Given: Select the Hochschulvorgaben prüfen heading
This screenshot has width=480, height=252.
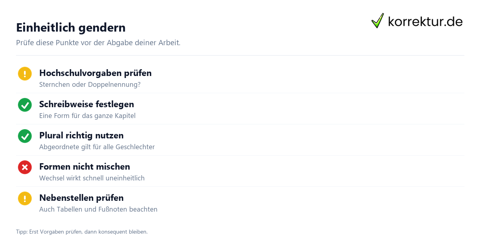Looking at the screenshot, I should [95, 73].
